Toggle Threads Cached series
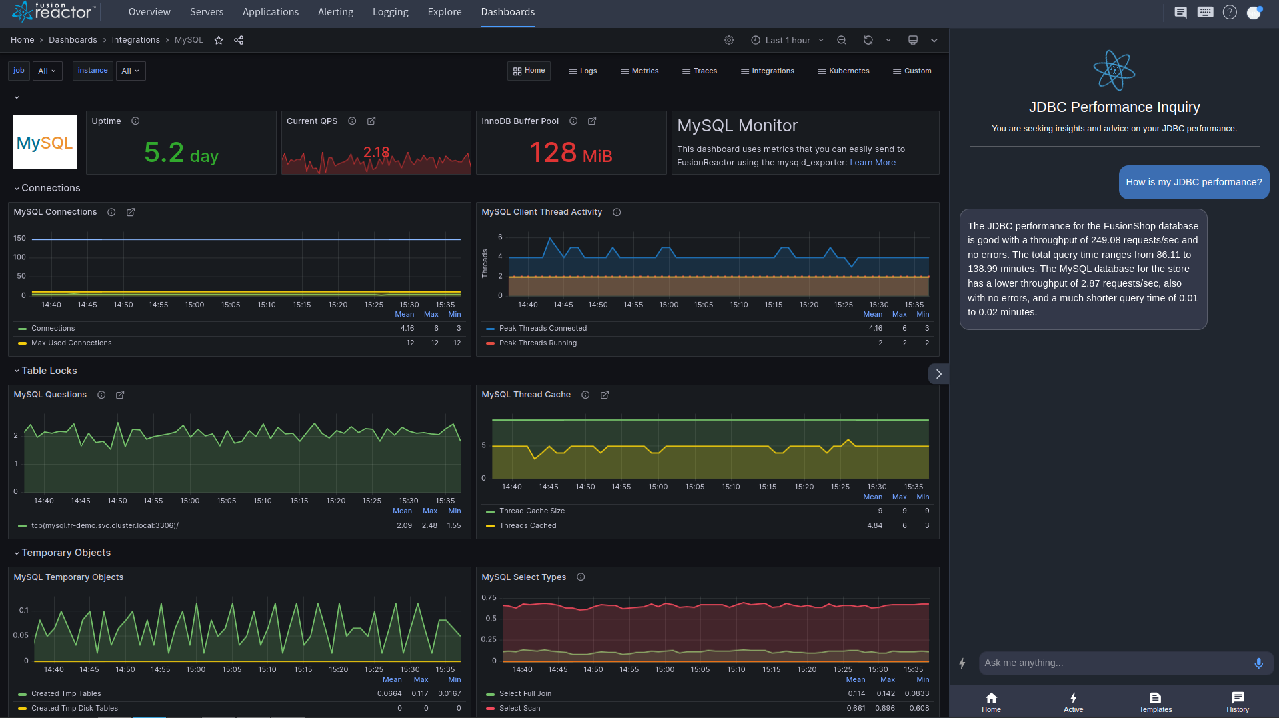The height and width of the screenshot is (718, 1279). pyautogui.click(x=527, y=525)
